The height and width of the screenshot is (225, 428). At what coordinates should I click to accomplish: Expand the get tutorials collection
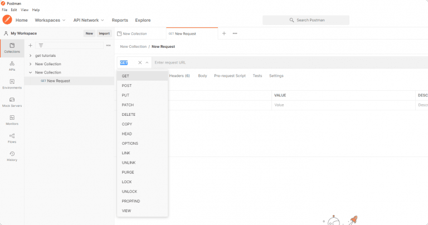(x=30, y=55)
